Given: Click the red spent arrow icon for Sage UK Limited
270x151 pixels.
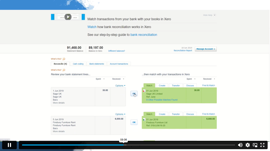Looking at the screenshot, I should 144,91.
